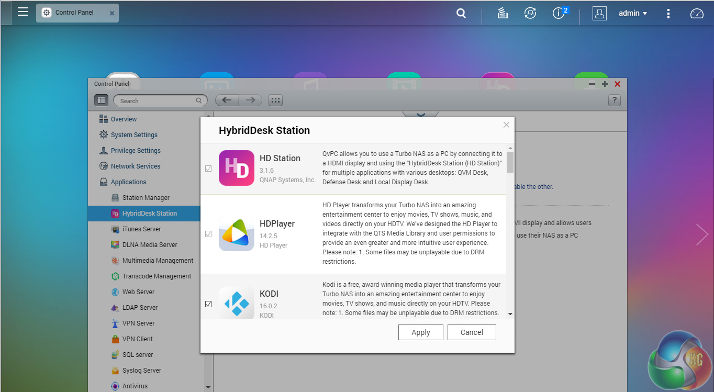The width and height of the screenshot is (714, 392).
Task: Minimize the Control Panel window
Action: 592,84
